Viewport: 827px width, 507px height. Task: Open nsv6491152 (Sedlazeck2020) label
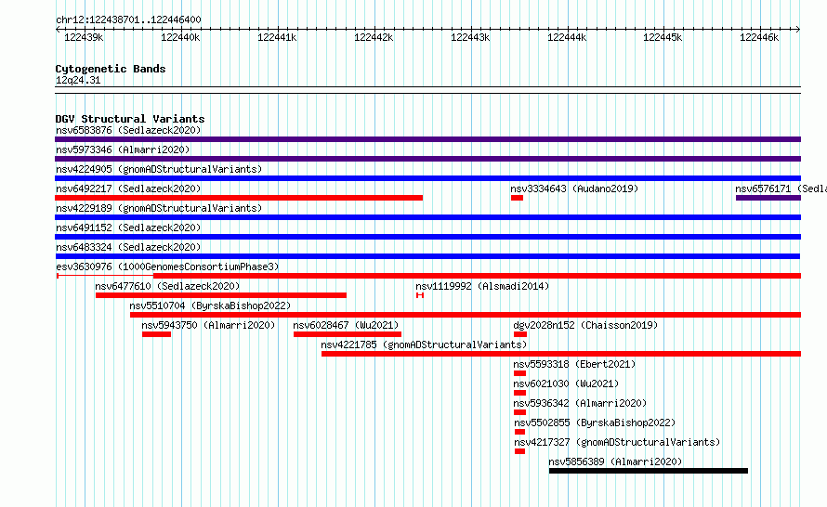tap(128, 227)
